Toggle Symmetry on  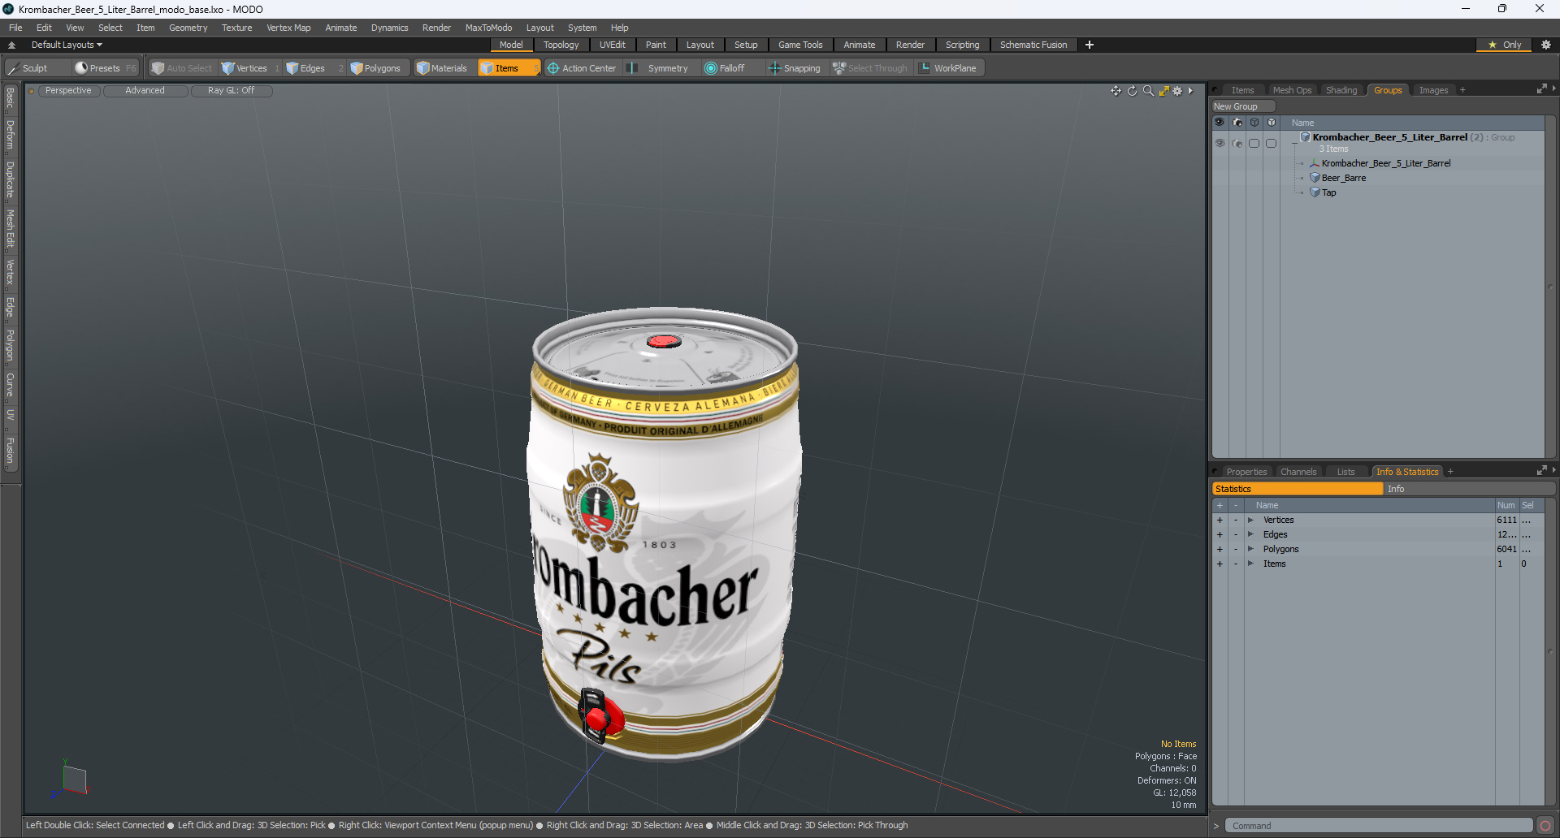click(660, 68)
